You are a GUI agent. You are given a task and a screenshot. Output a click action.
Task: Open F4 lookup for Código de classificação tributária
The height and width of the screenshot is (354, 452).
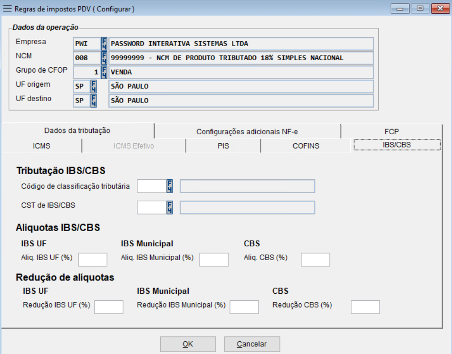click(169, 186)
